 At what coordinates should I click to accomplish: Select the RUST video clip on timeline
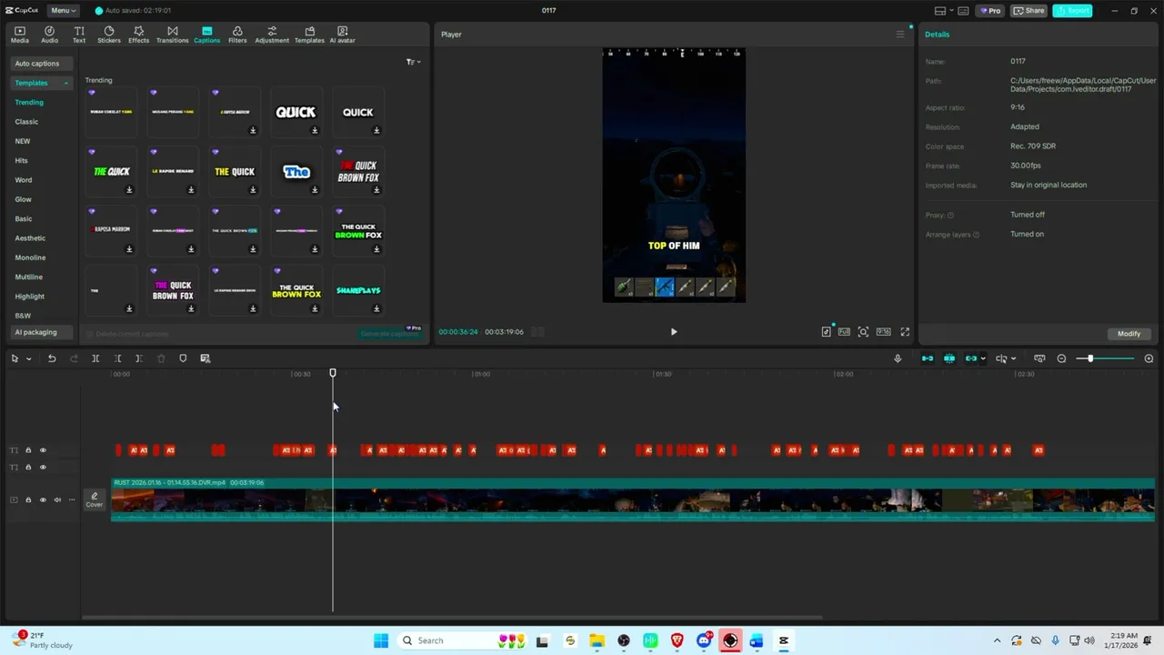(x=633, y=499)
